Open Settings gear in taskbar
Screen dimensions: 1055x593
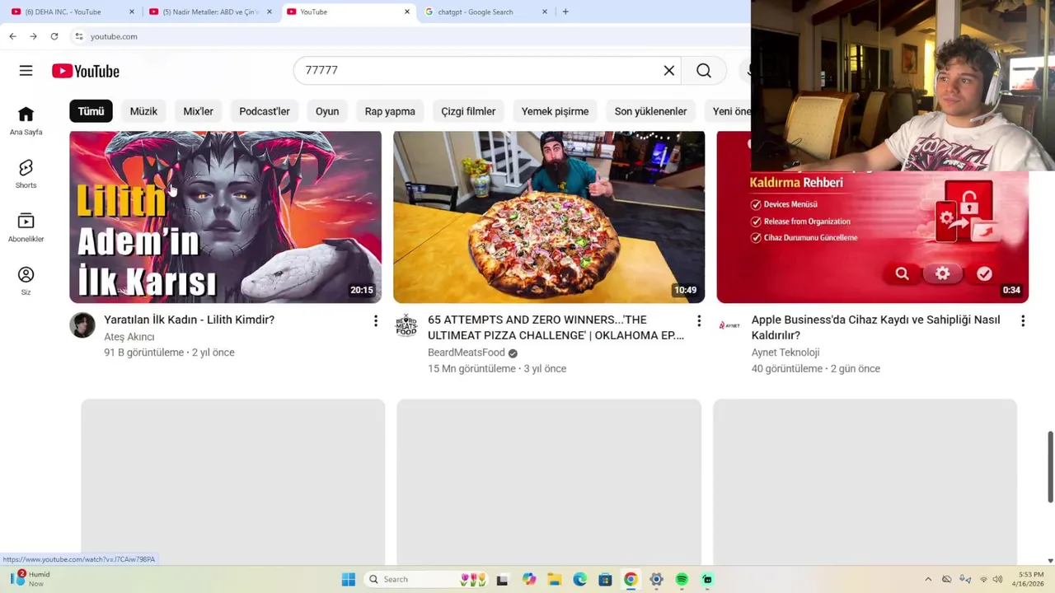[656, 580]
